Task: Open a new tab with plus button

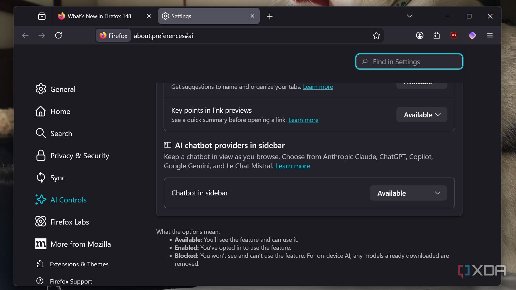Action: [x=270, y=16]
